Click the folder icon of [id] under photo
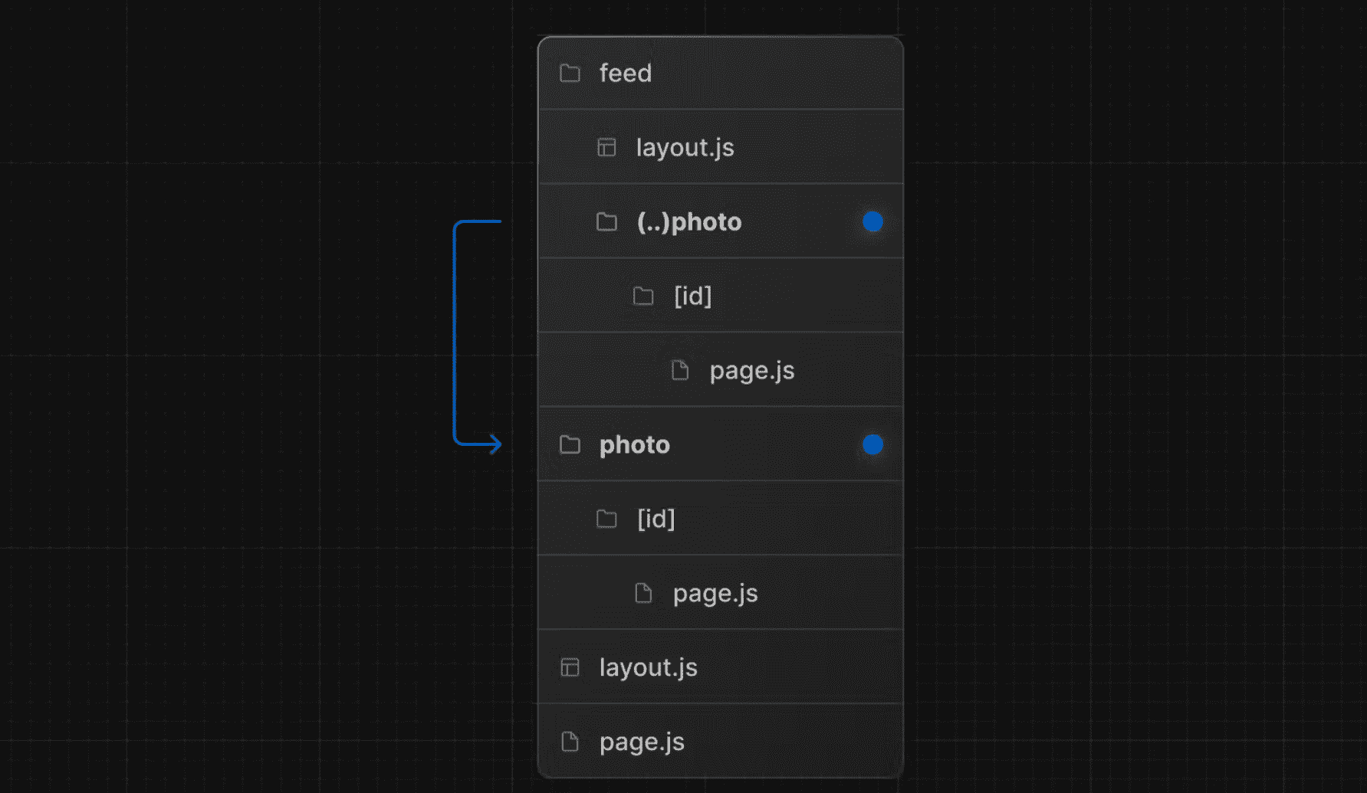The height and width of the screenshot is (793, 1367). coord(606,519)
